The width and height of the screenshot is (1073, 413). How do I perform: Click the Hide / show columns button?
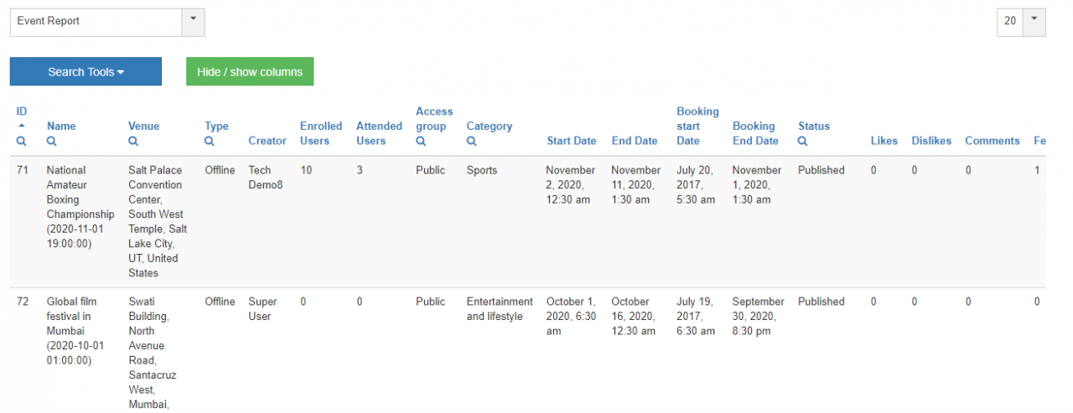[250, 72]
